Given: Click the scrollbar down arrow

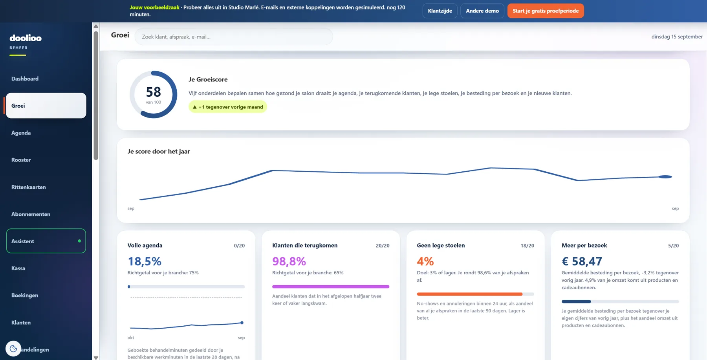Looking at the screenshot, I should click(x=96, y=357).
